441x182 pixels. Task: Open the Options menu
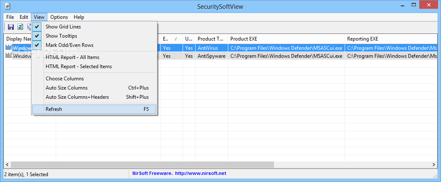pyautogui.click(x=59, y=17)
